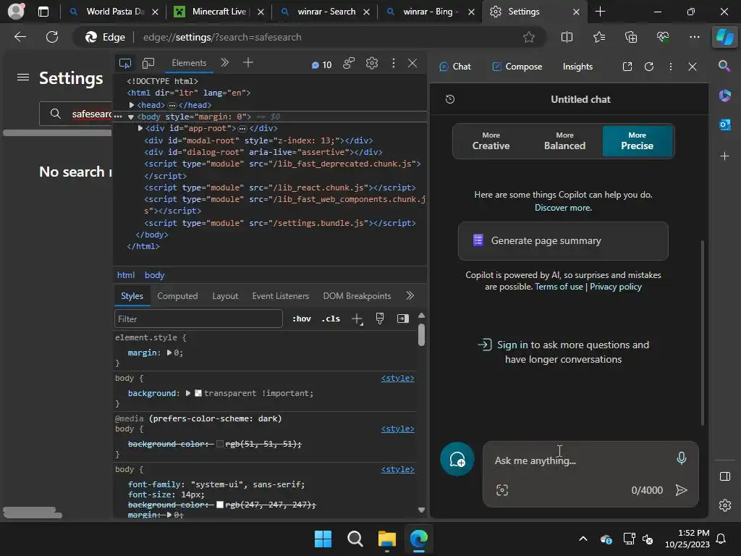
Task: Open sidebar settings gear at the bottom
Action: (x=725, y=505)
